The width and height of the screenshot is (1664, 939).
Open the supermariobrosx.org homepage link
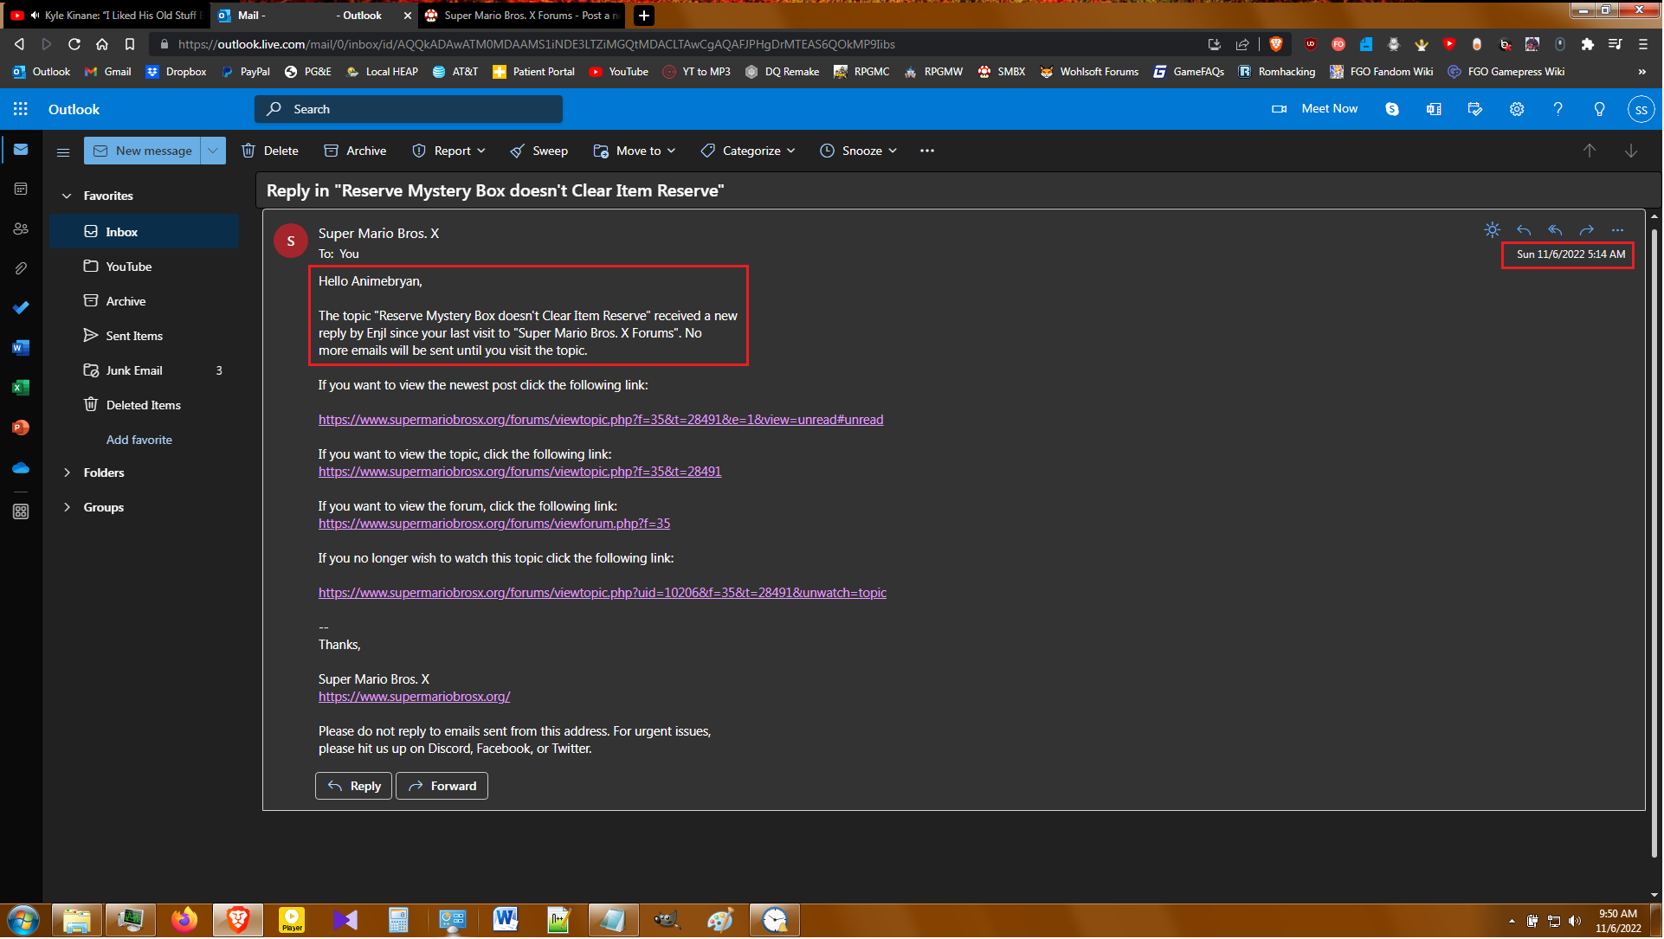tap(414, 698)
